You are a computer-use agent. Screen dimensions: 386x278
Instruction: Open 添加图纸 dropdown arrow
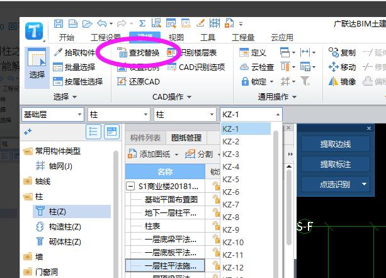[176, 155]
